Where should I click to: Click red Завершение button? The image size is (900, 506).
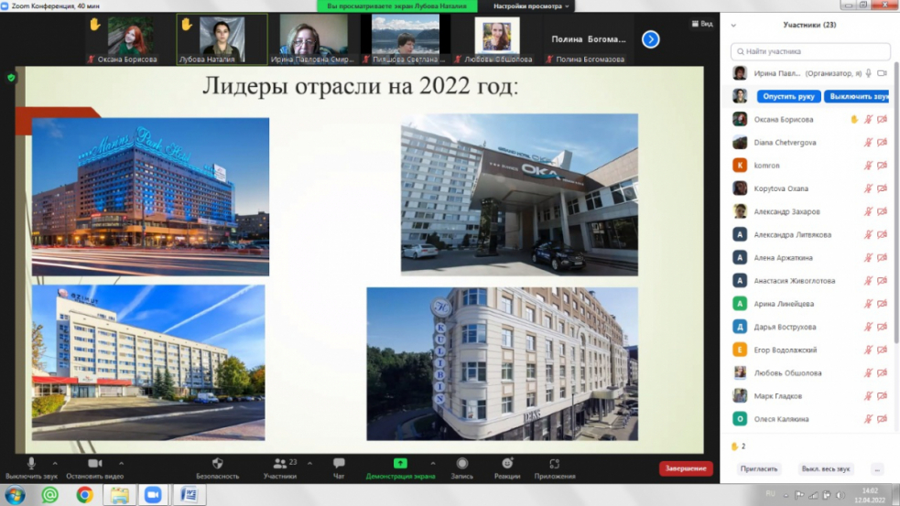(x=686, y=468)
